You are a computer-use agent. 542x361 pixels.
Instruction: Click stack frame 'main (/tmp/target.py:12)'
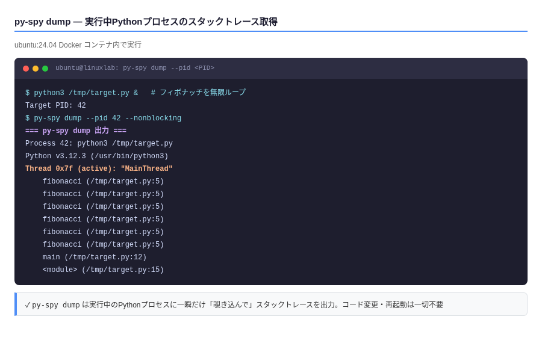(95, 257)
